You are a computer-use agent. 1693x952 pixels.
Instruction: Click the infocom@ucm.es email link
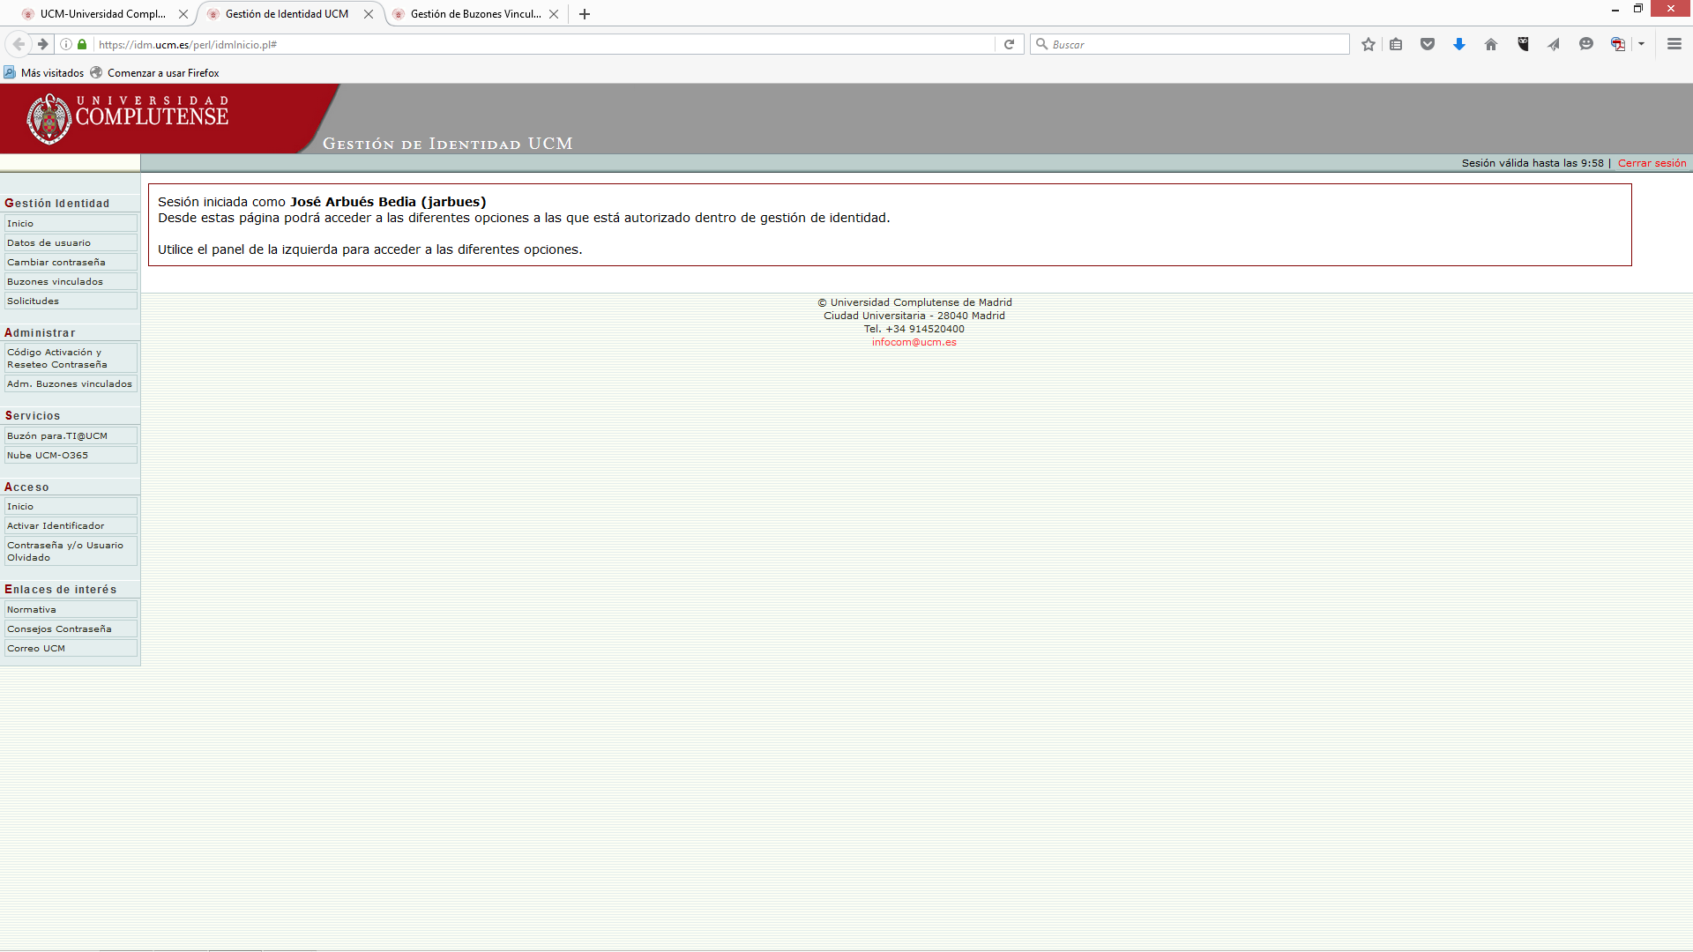914,342
